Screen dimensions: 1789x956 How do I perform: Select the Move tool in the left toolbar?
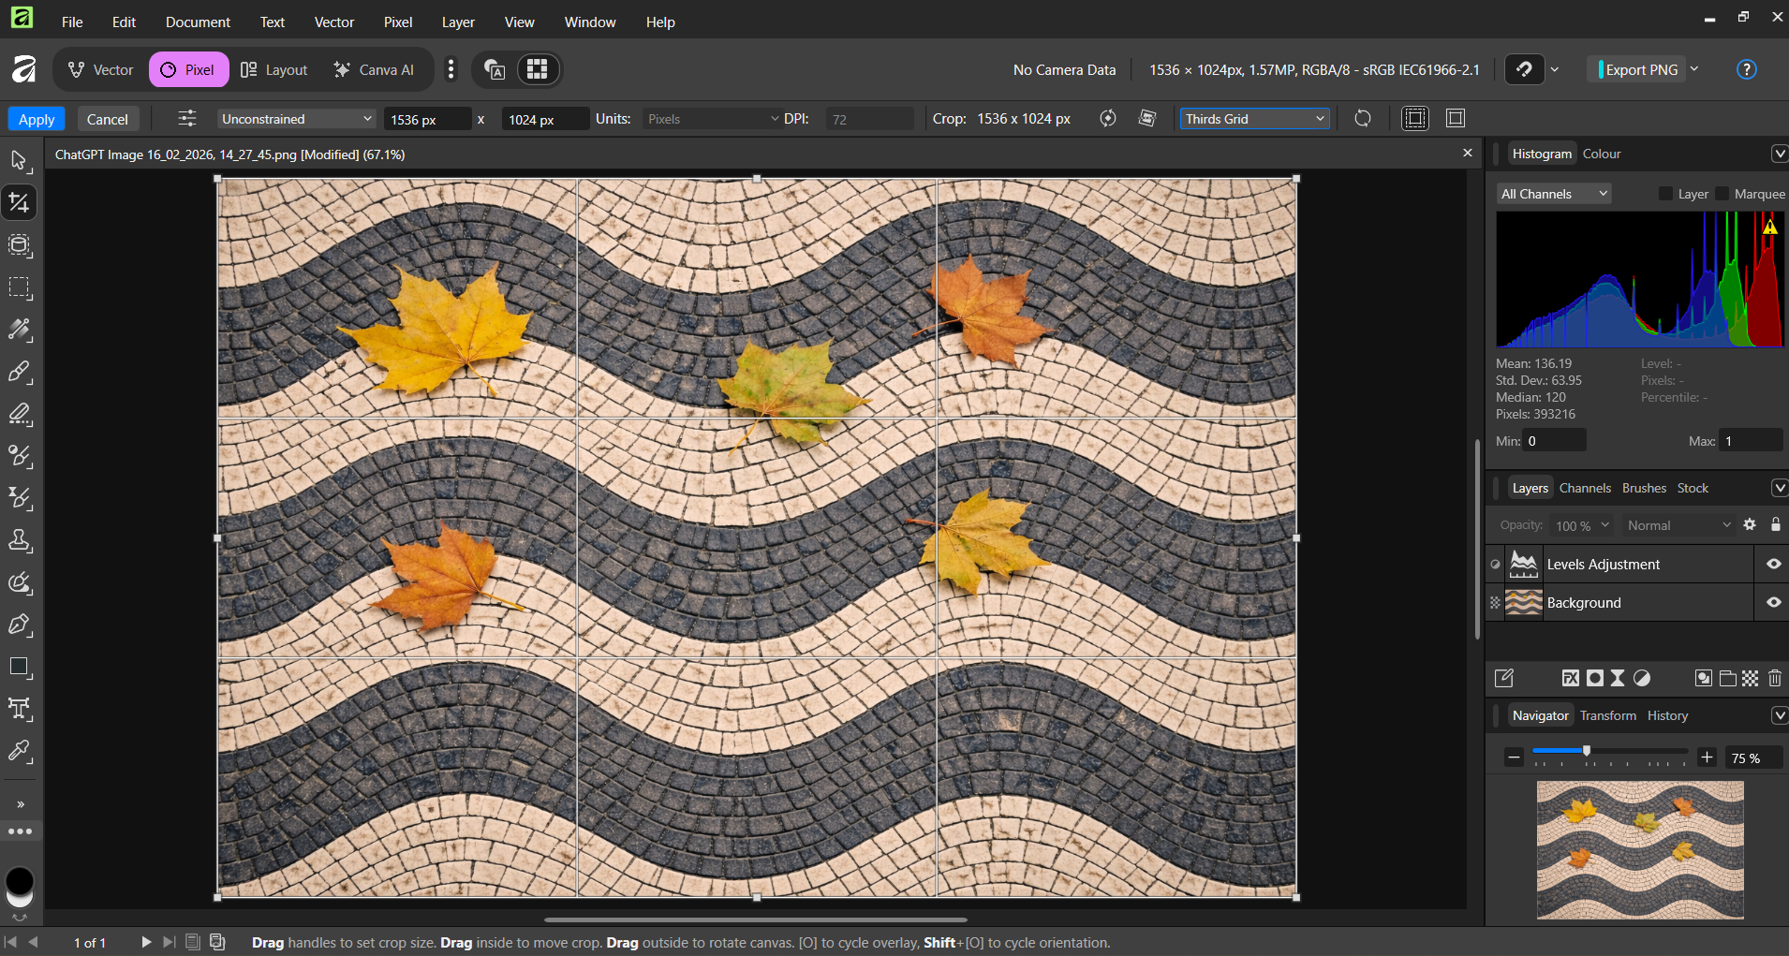[19, 160]
